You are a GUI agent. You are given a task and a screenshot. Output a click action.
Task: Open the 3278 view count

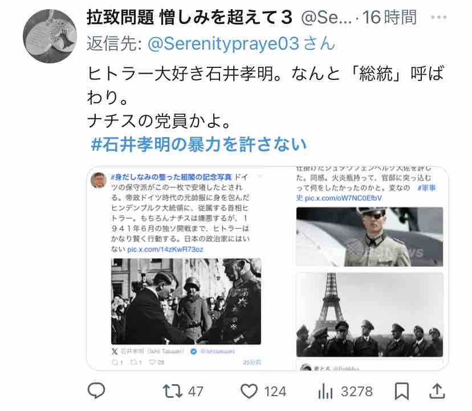[x=357, y=392]
